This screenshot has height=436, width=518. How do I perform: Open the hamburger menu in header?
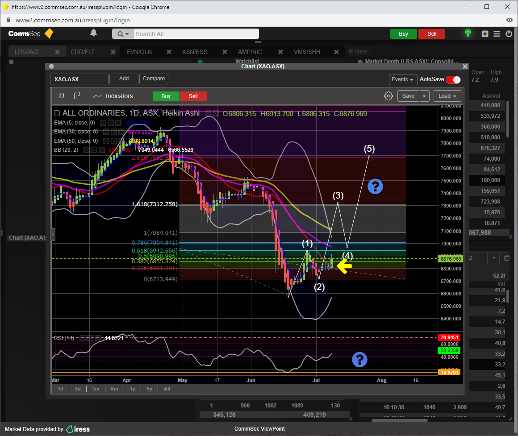pos(497,34)
